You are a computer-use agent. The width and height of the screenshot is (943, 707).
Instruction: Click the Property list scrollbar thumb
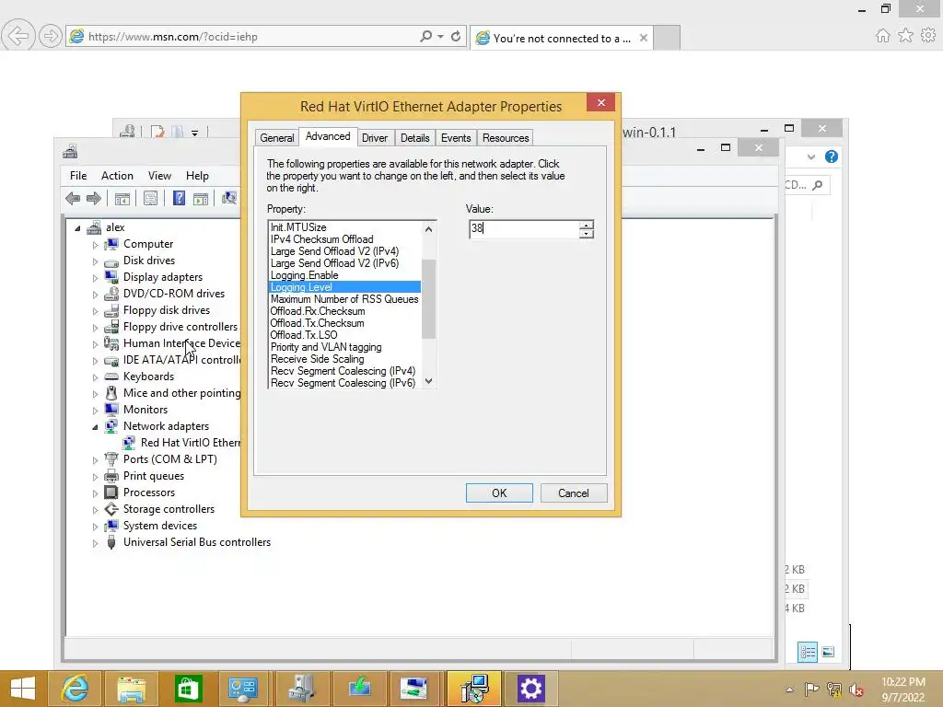click(x=429, y=299)
